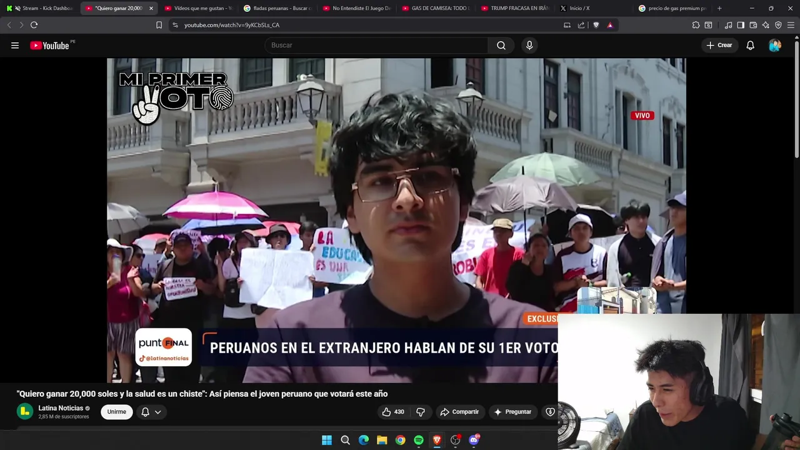Go forward with the browser forward arrow
Image resolution: width=800 pixels, height=450 pixels.
(x=21, y=25)
